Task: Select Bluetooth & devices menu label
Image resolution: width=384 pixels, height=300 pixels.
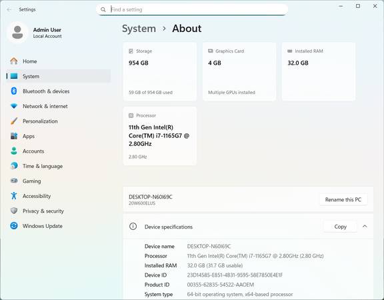Action: tap(46, 91)
